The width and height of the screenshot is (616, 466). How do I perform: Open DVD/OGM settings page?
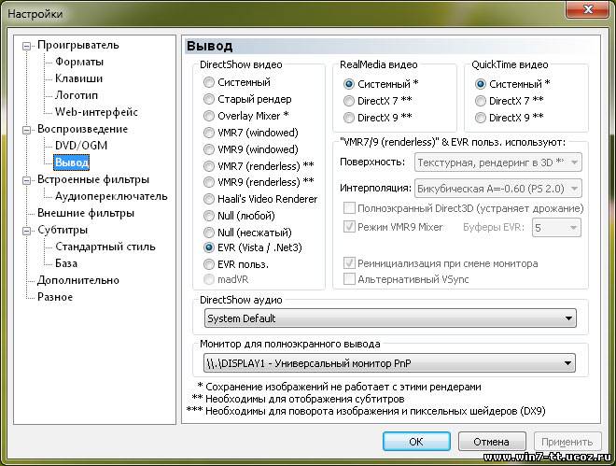click(x=81, y=146)
